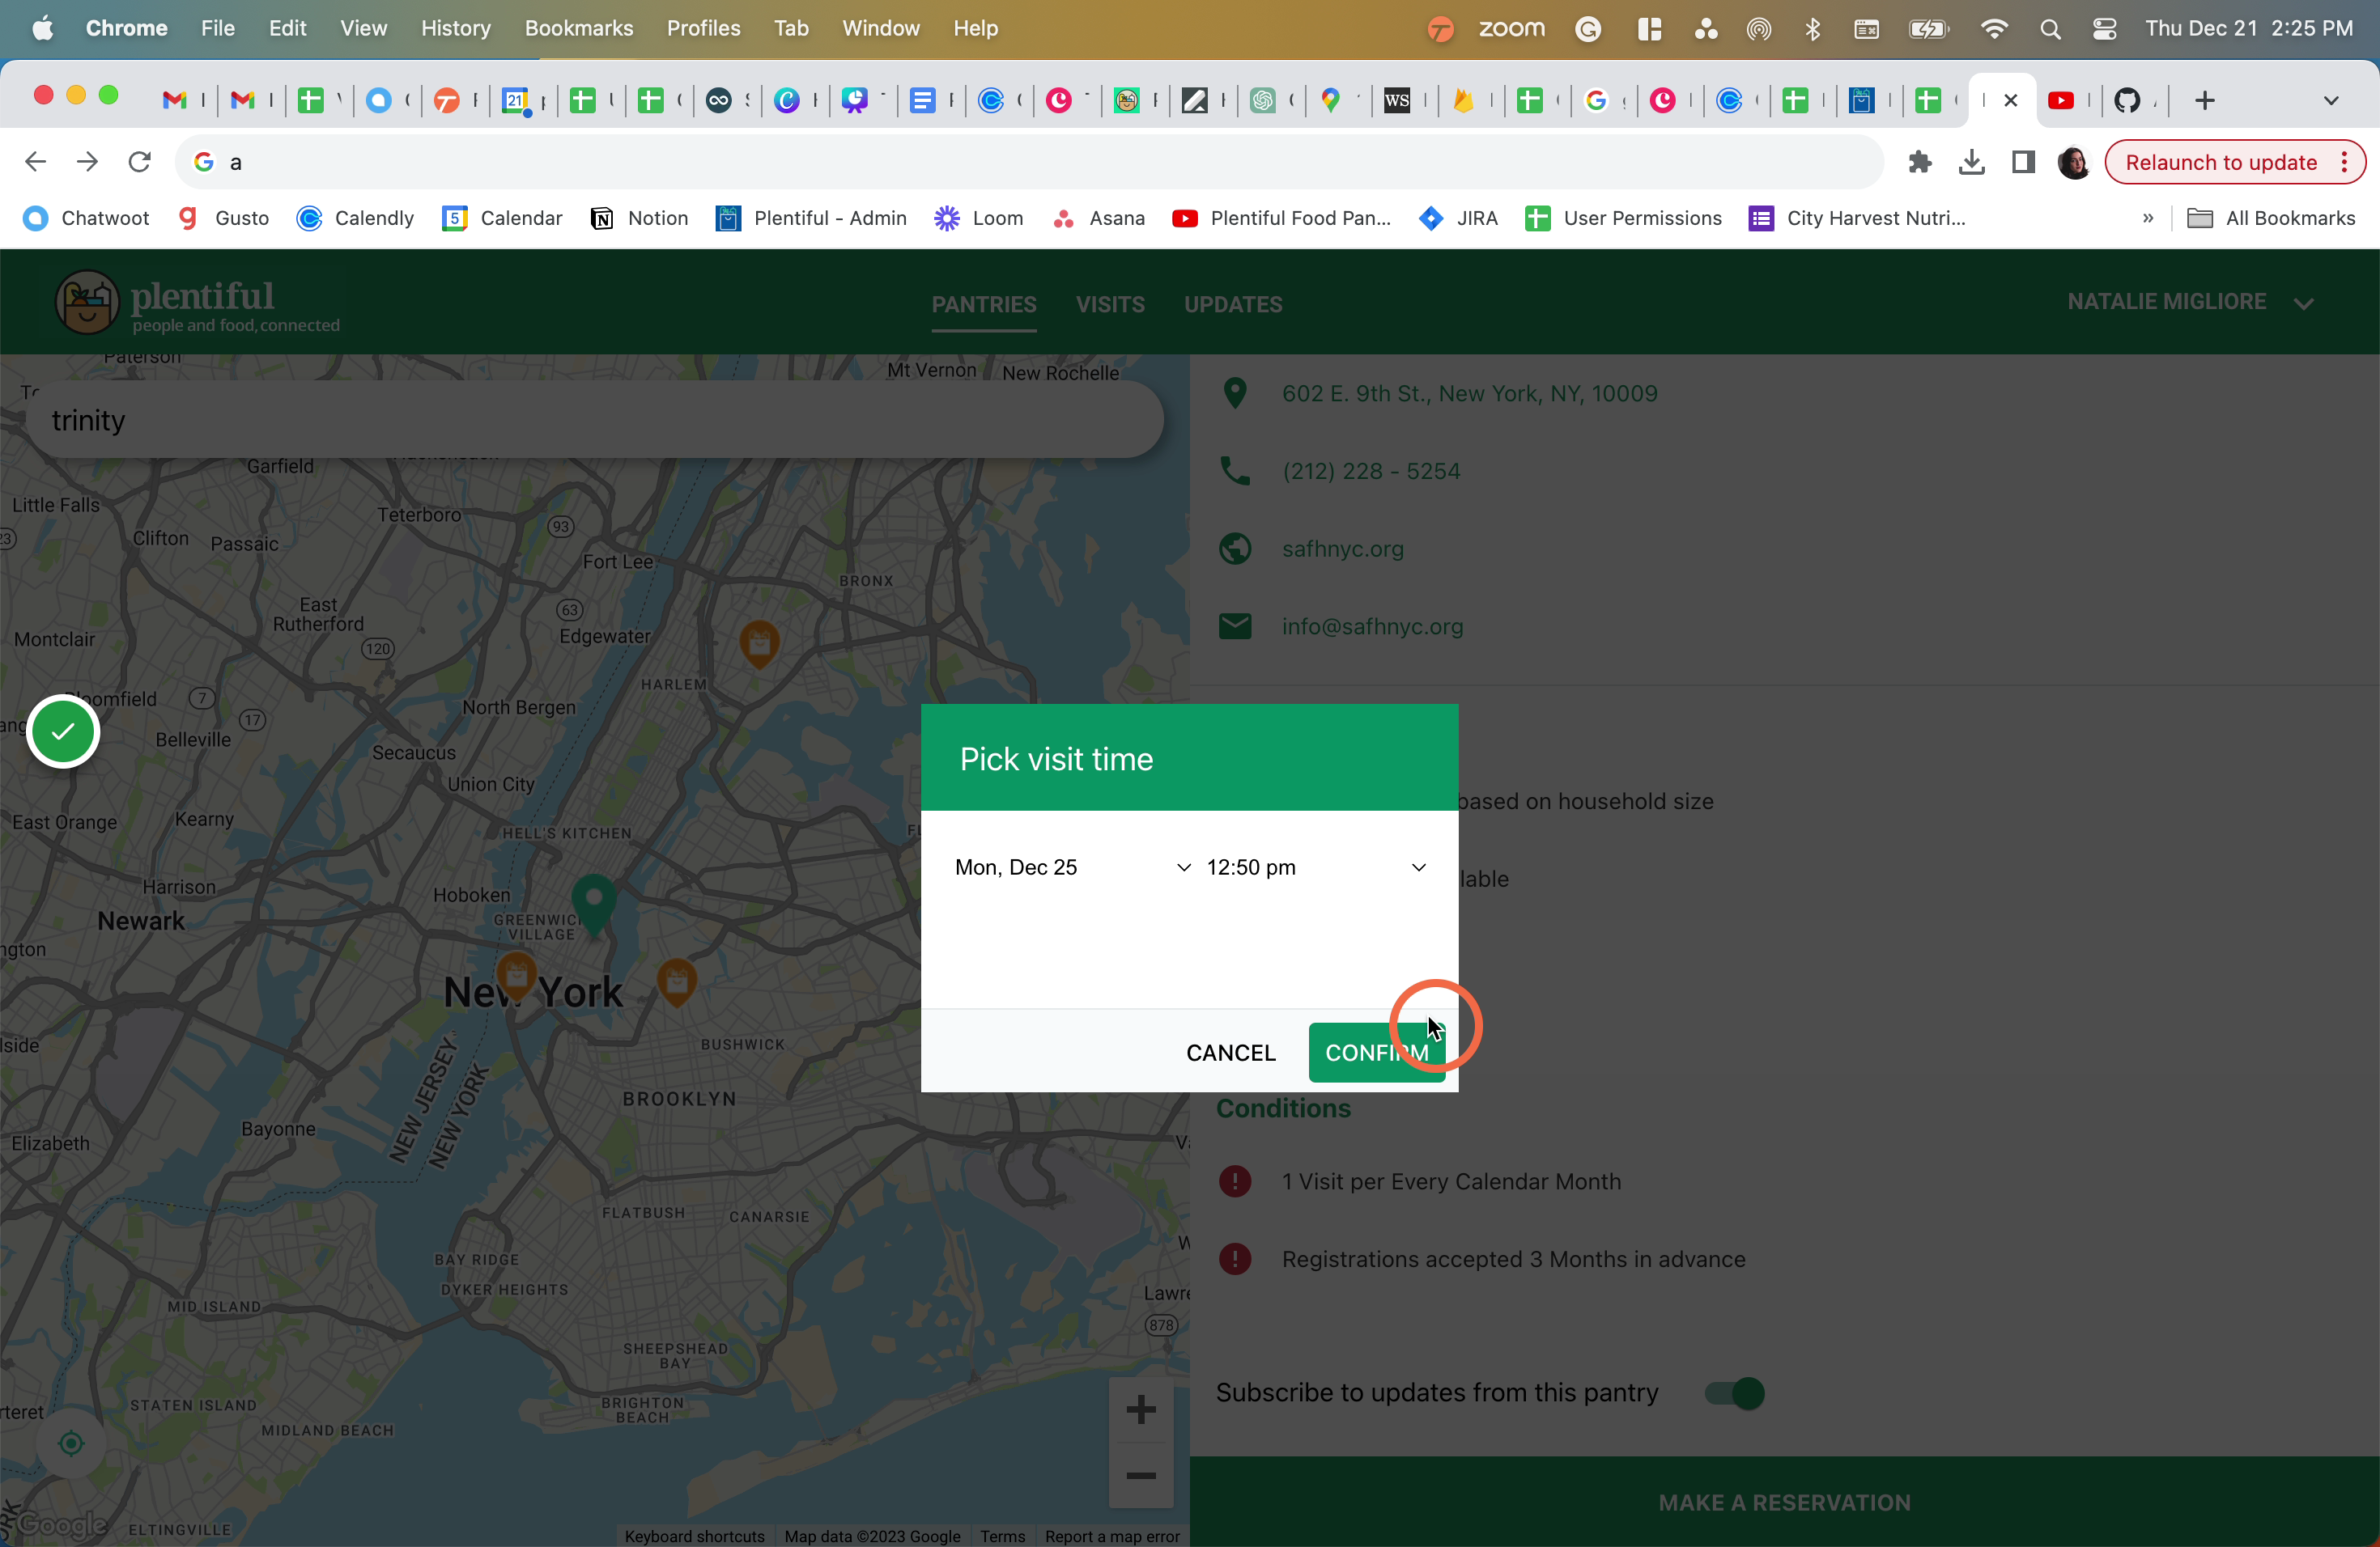The width and height of the screenshot is (2380, 1547).
Task: Open Chrome extensions puzzle icon
Action: coord(1919,162)
